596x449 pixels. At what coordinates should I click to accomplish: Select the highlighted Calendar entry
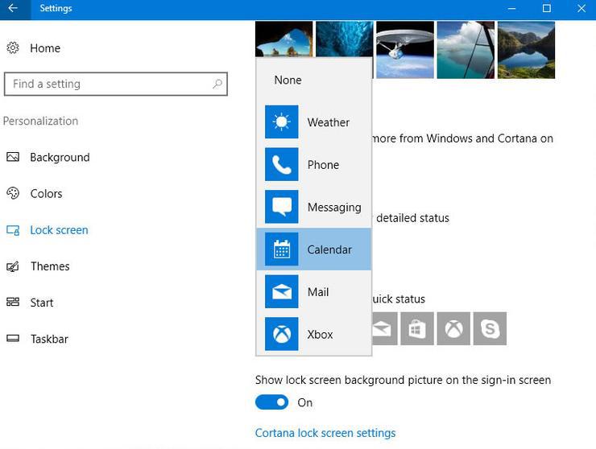(x=314, y=249)
